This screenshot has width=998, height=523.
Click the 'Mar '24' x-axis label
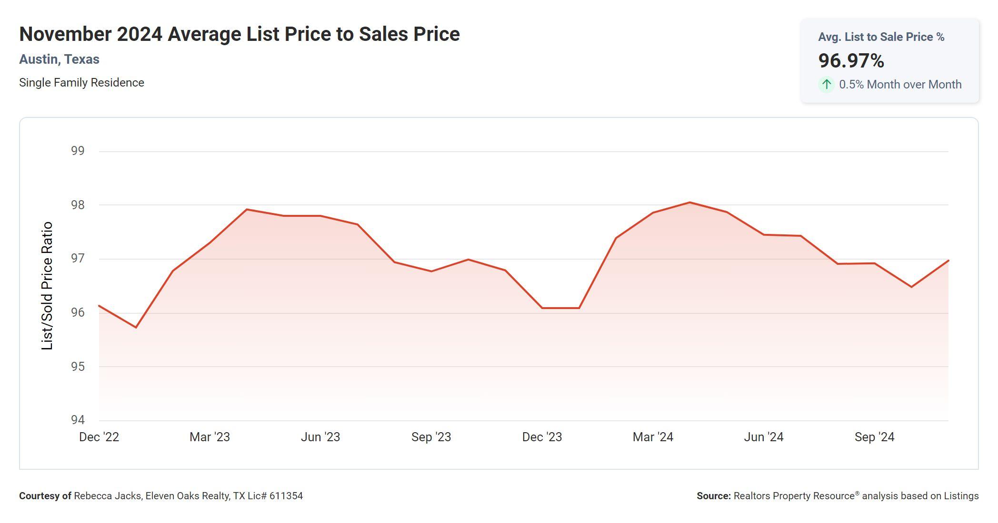tap(653, 437)
